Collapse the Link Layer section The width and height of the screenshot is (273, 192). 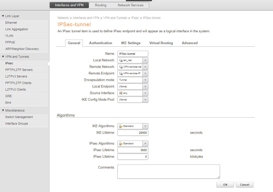click(3, 16)
